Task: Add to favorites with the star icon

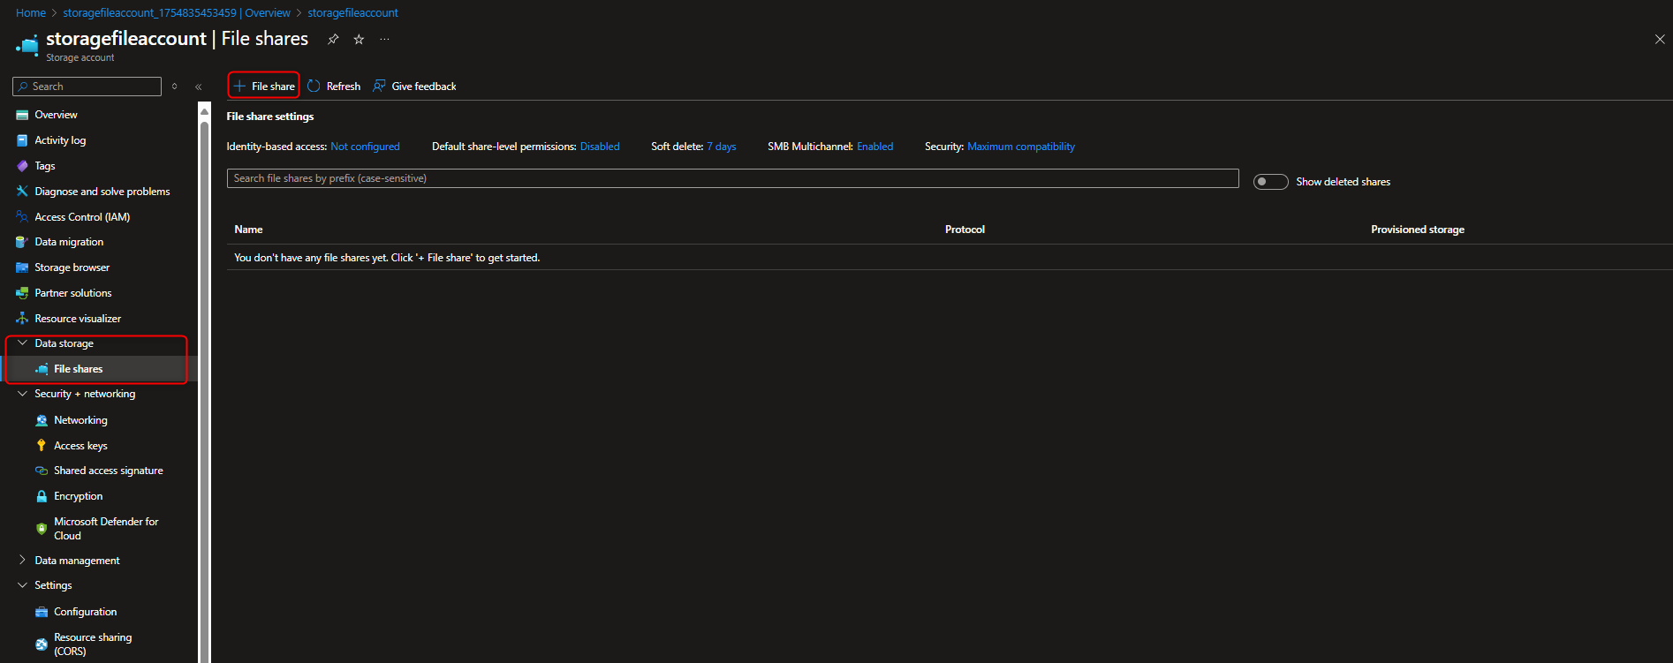Action: point(359,39)
